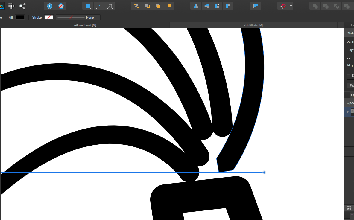The image size is (354, 220).
Task: Open the Export persona share icon
Action: pyautogui.click(x=22, y=6)
